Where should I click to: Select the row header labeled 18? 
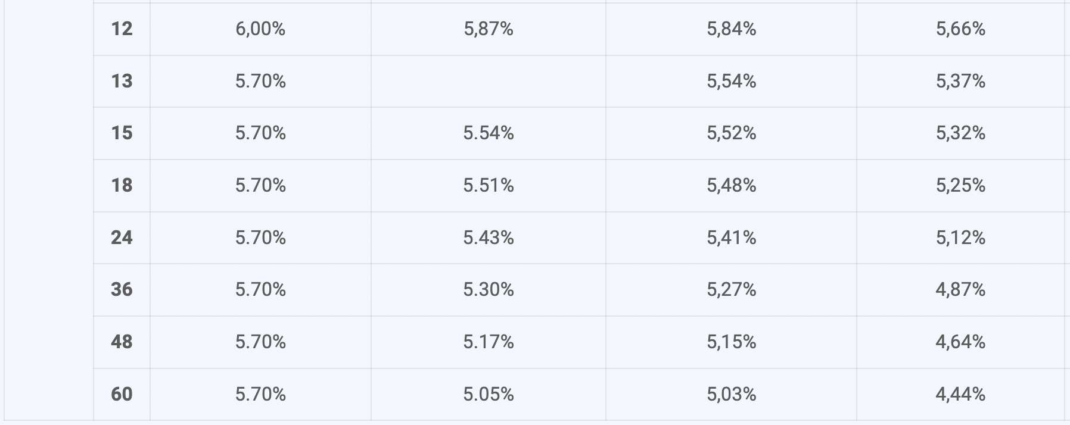[x=122, y=186]
